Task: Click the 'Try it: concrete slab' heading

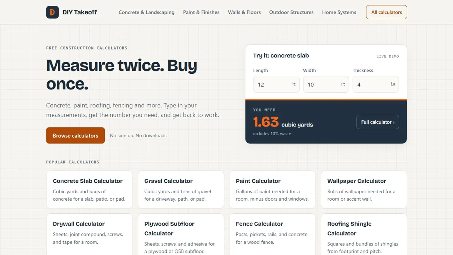Action: 281,56
